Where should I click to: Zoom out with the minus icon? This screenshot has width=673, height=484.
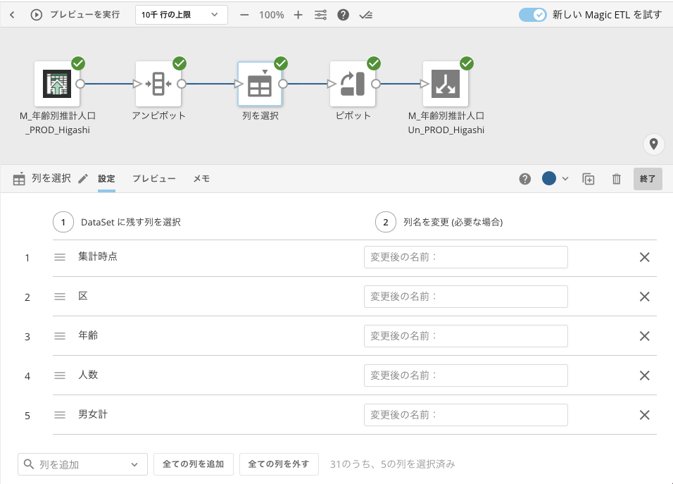pyautogui.click(x=244, y=15)
